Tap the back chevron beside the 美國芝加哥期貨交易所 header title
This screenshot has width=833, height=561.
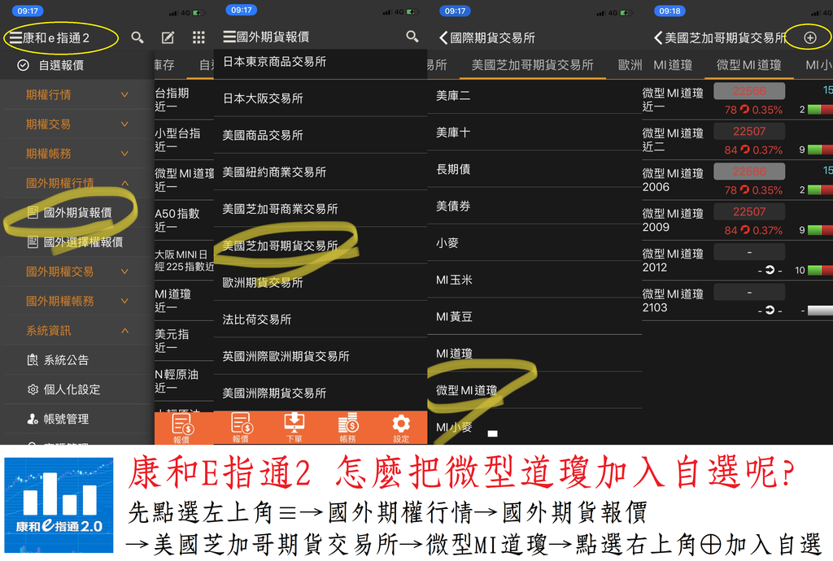658,37
